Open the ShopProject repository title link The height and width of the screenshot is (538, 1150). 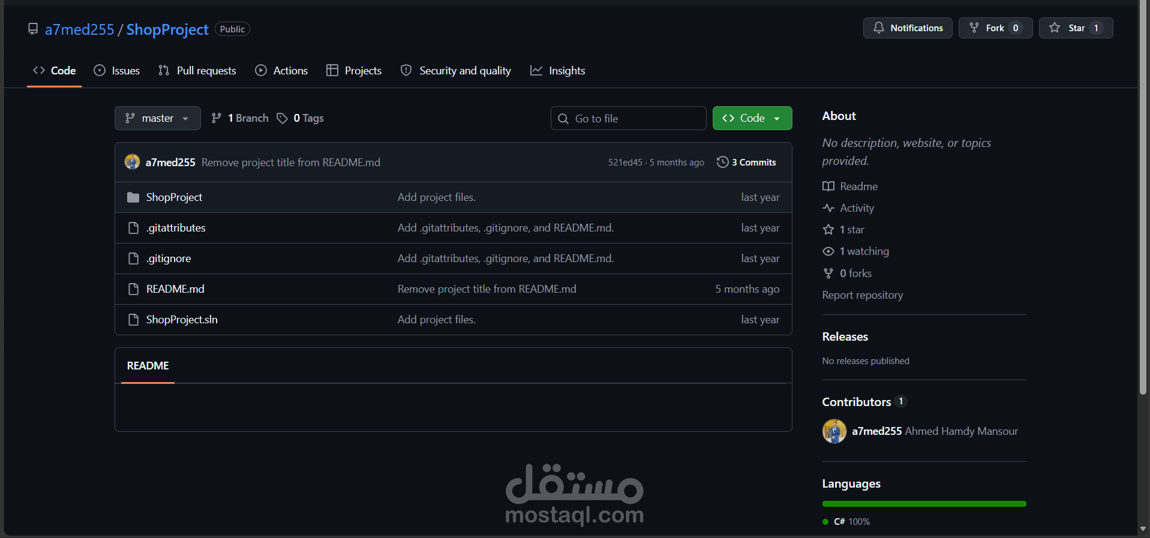(x=167, y=29)
